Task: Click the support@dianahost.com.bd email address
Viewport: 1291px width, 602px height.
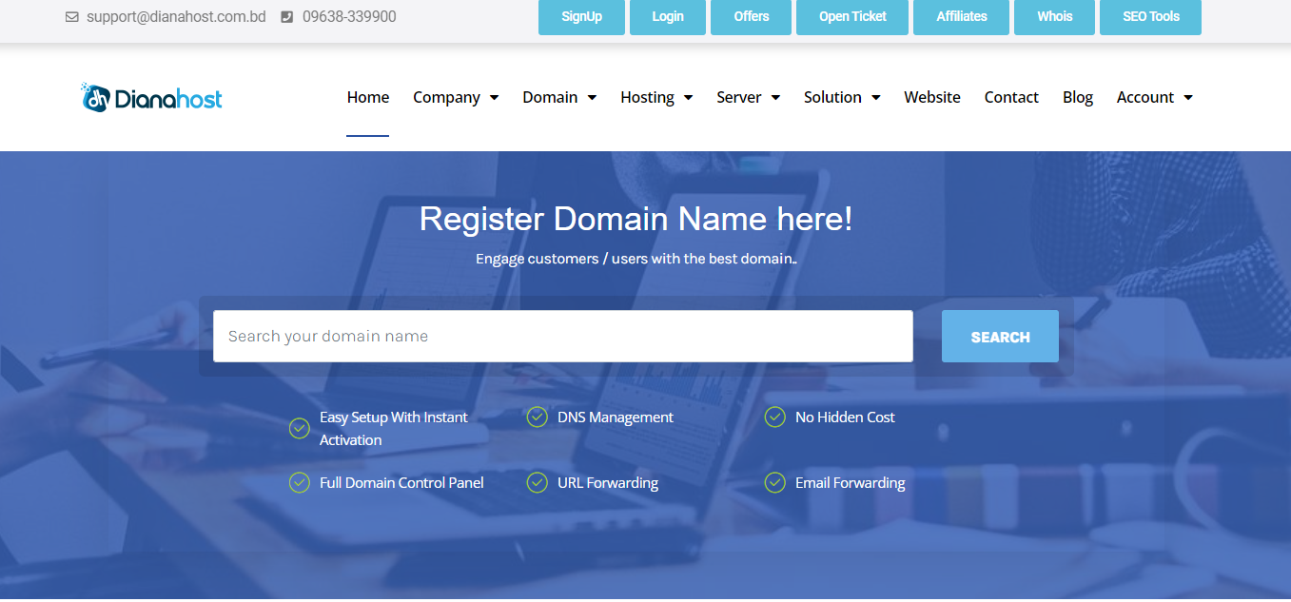Action: pyautogui.click(x=176, y=17)
